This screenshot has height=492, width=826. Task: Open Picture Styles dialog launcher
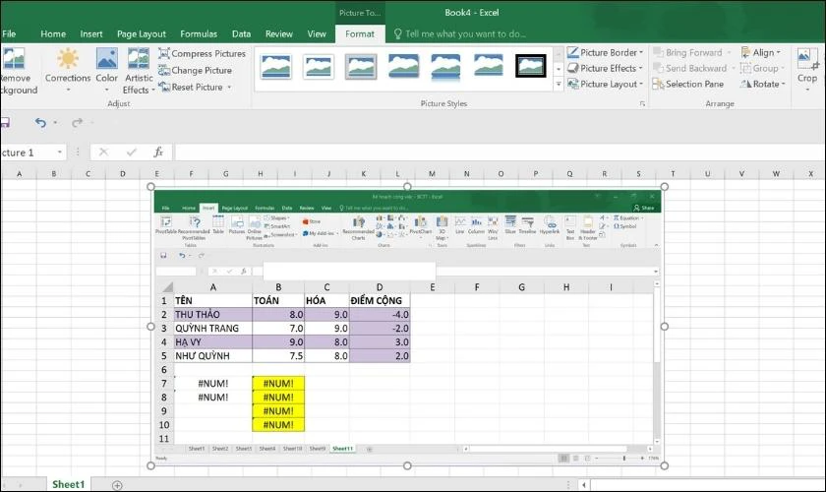[642, 104]
